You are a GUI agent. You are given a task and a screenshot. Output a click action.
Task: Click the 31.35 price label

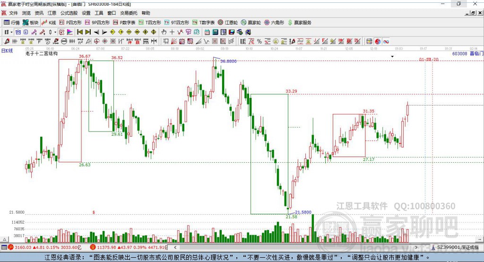(x=369, y=111)
